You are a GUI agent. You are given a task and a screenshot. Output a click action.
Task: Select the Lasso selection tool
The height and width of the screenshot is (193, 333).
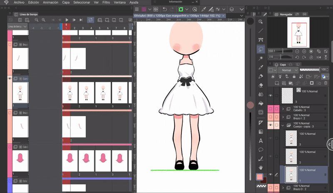261,49
